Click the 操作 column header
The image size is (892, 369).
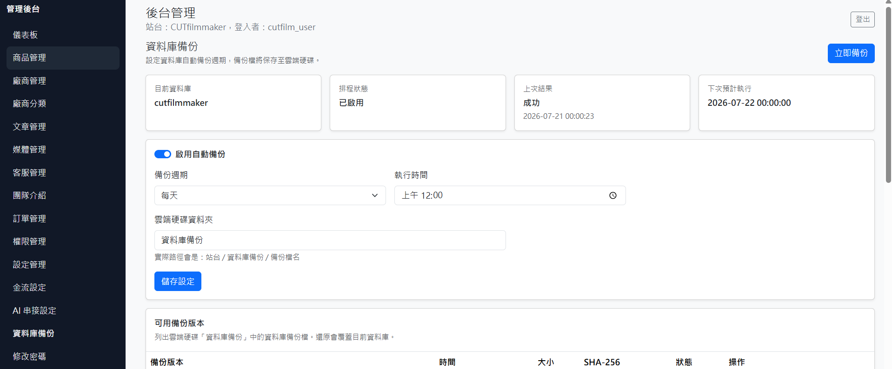(737, 362)
